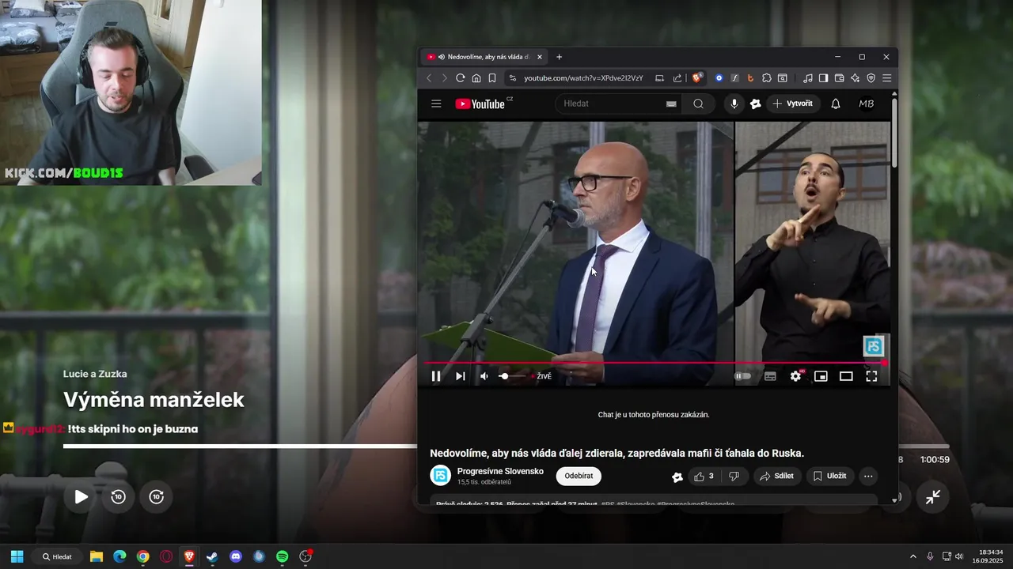View site settings icon in address bar
Screen dimensions: 1013x569
tap(512, 78)
